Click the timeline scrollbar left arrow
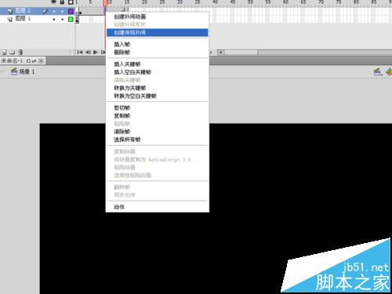Viewport: 392px width, 294px height. tap(221, 53)
